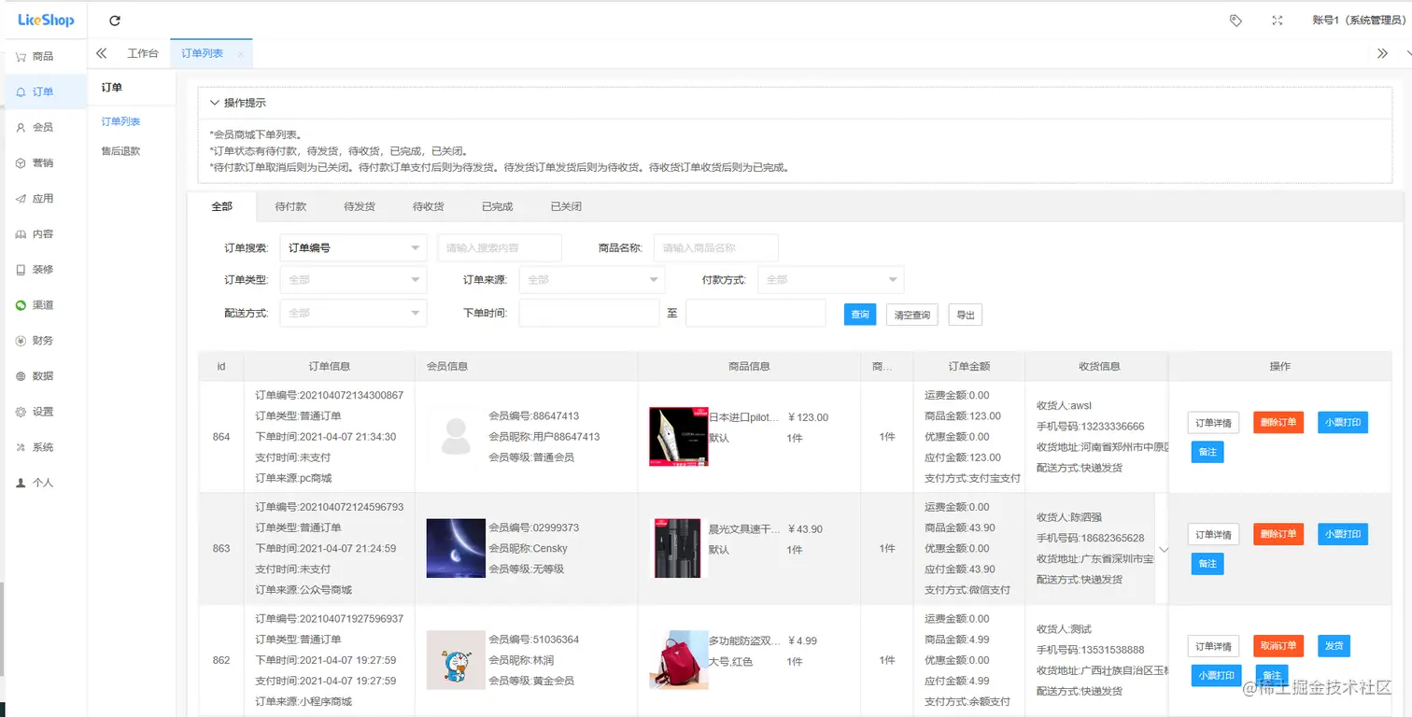Click the 发货 button for order 862
Screen dimensions: 1412x717
click(x=1334, y=646)
